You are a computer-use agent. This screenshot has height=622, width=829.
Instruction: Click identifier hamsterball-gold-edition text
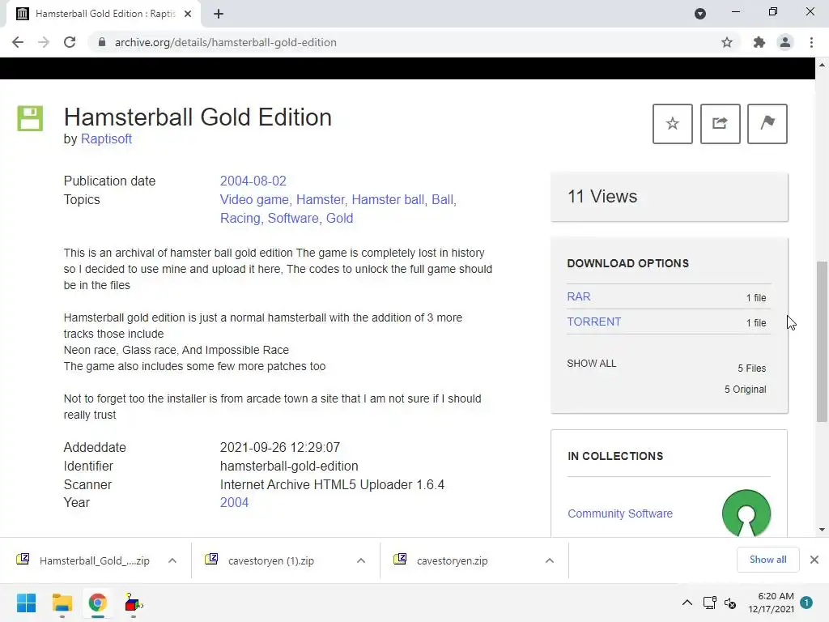pos(289,466)
